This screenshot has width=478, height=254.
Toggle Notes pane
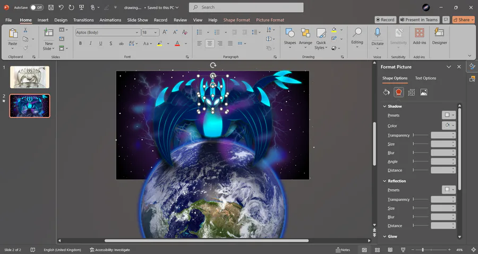(343, 250)
